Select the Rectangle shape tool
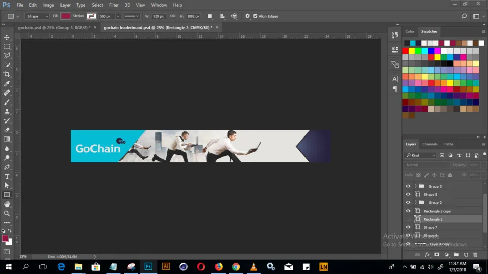 [x=7, y=195]
